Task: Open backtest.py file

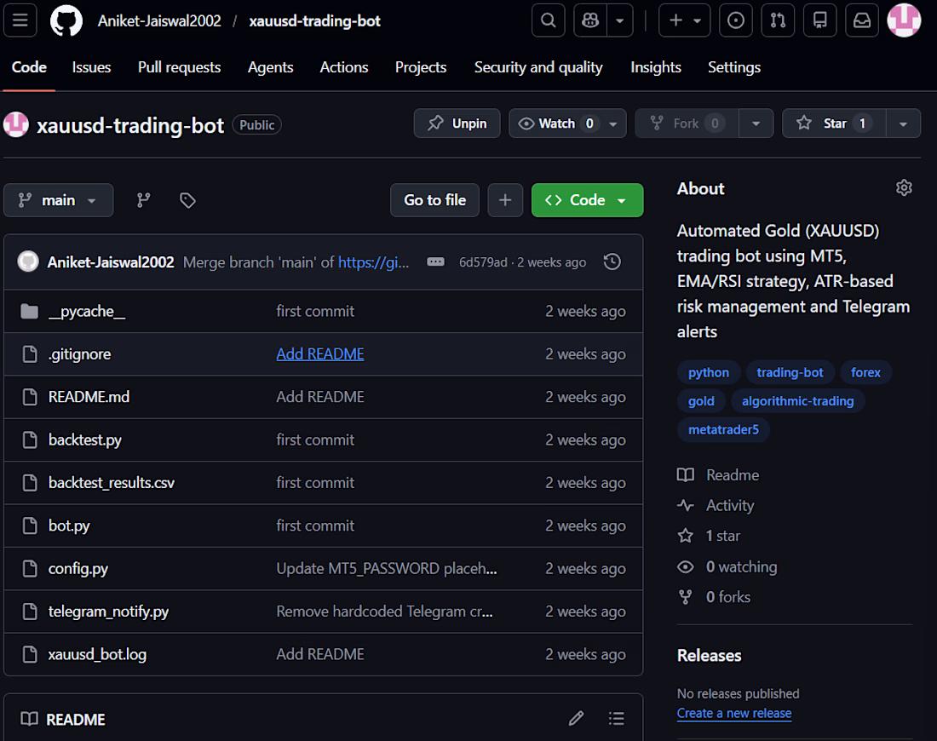Action: click(x=85, y=440)
